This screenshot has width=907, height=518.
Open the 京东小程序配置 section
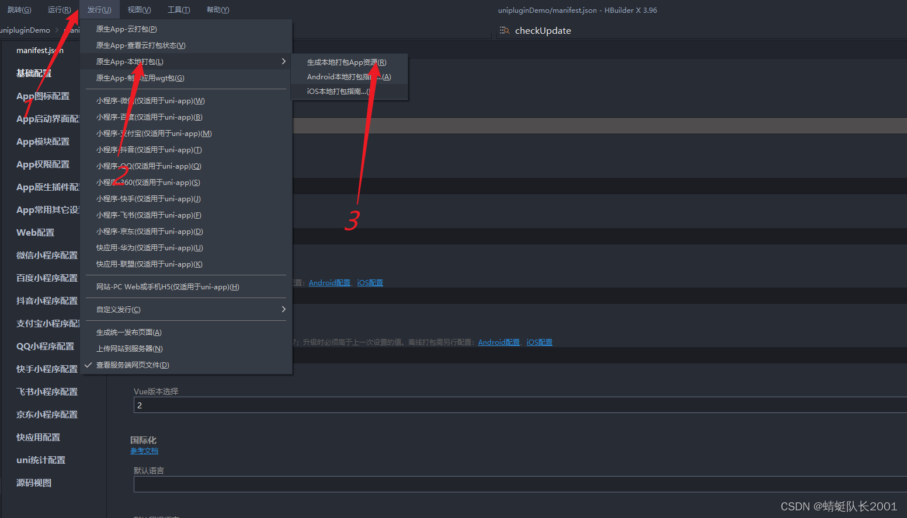pos(47,415)
